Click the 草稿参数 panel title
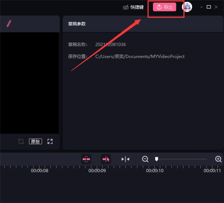 coord(77,24)
